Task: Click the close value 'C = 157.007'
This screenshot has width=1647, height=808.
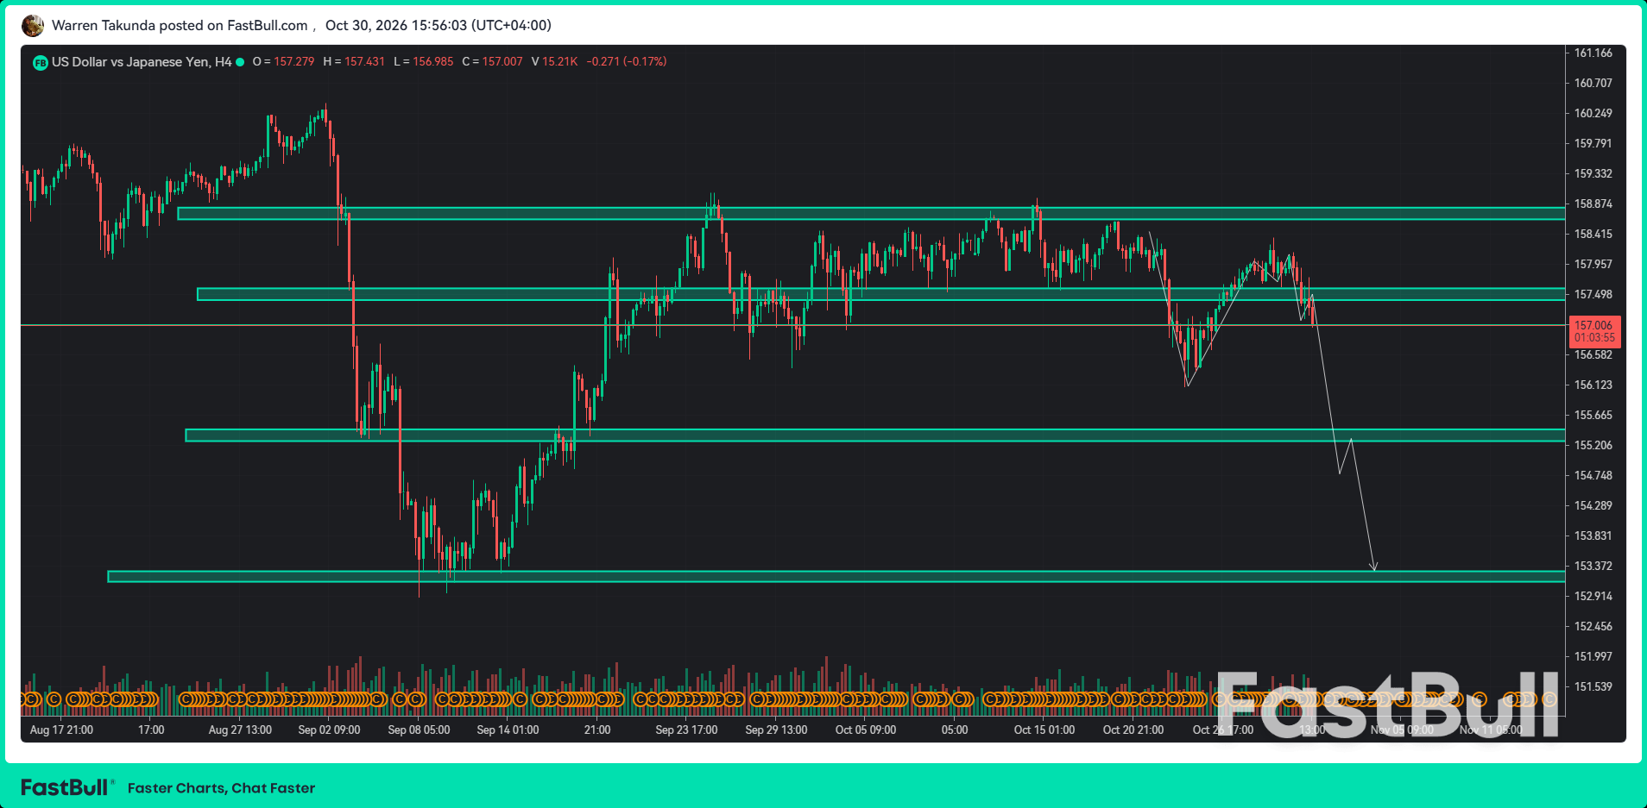Action: pos(492,62)
